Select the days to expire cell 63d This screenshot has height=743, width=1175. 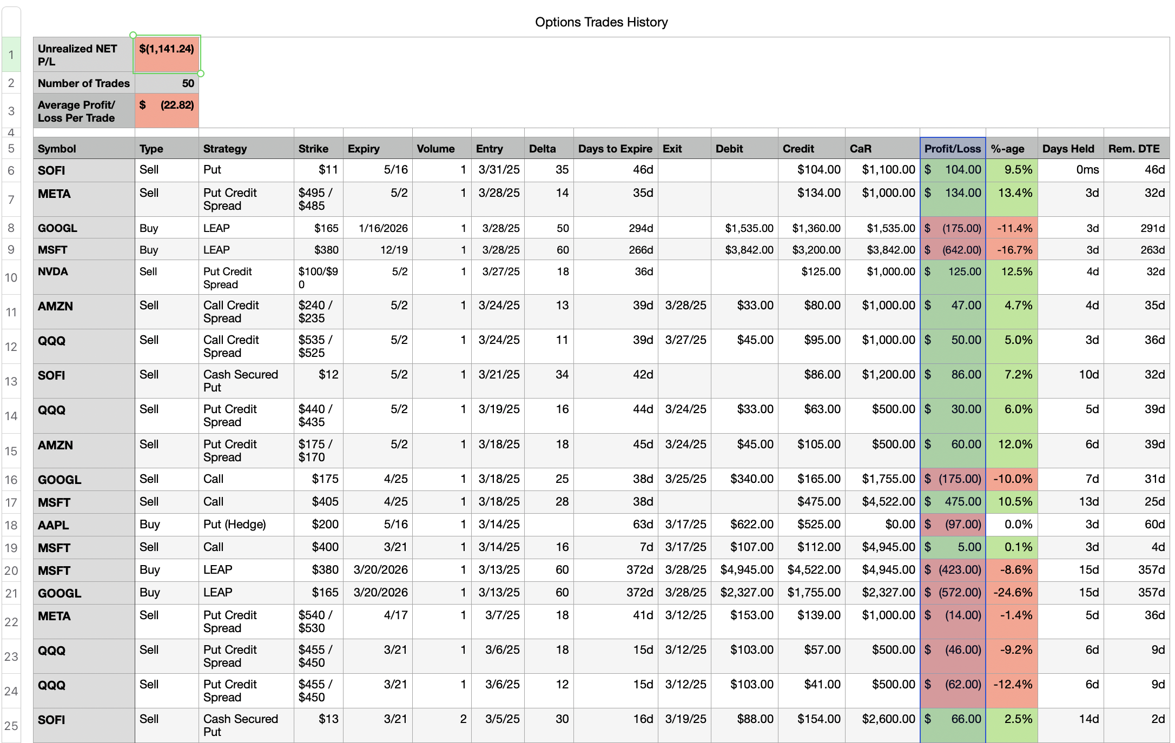pos(616,525)
